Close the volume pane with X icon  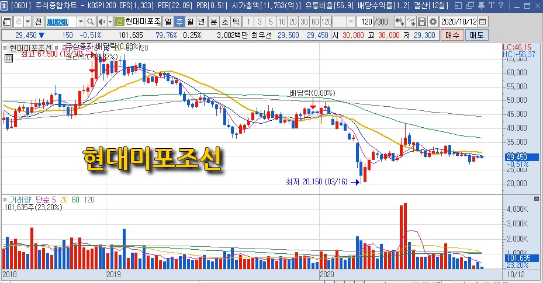[x=537, y=198]
